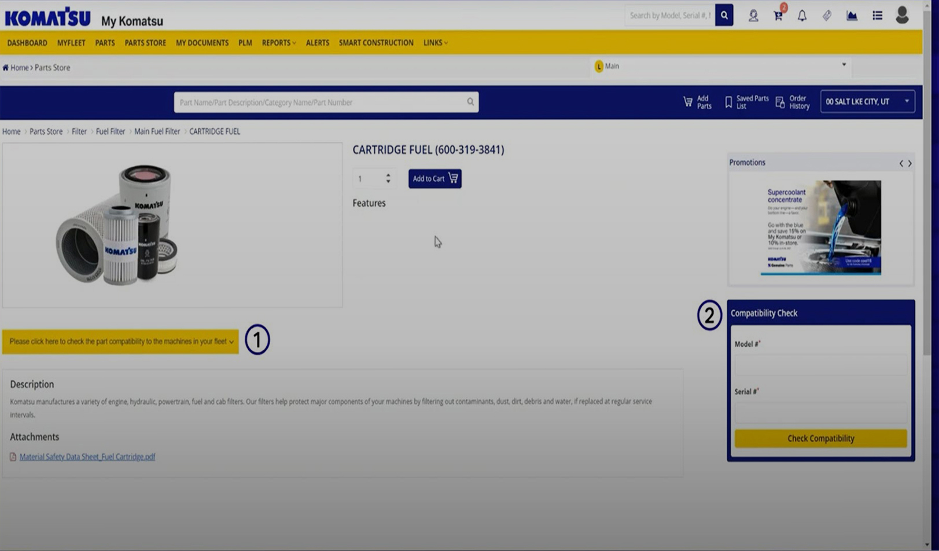Open the 00 SALT LKE CITY, UT location dropdown

867,102
